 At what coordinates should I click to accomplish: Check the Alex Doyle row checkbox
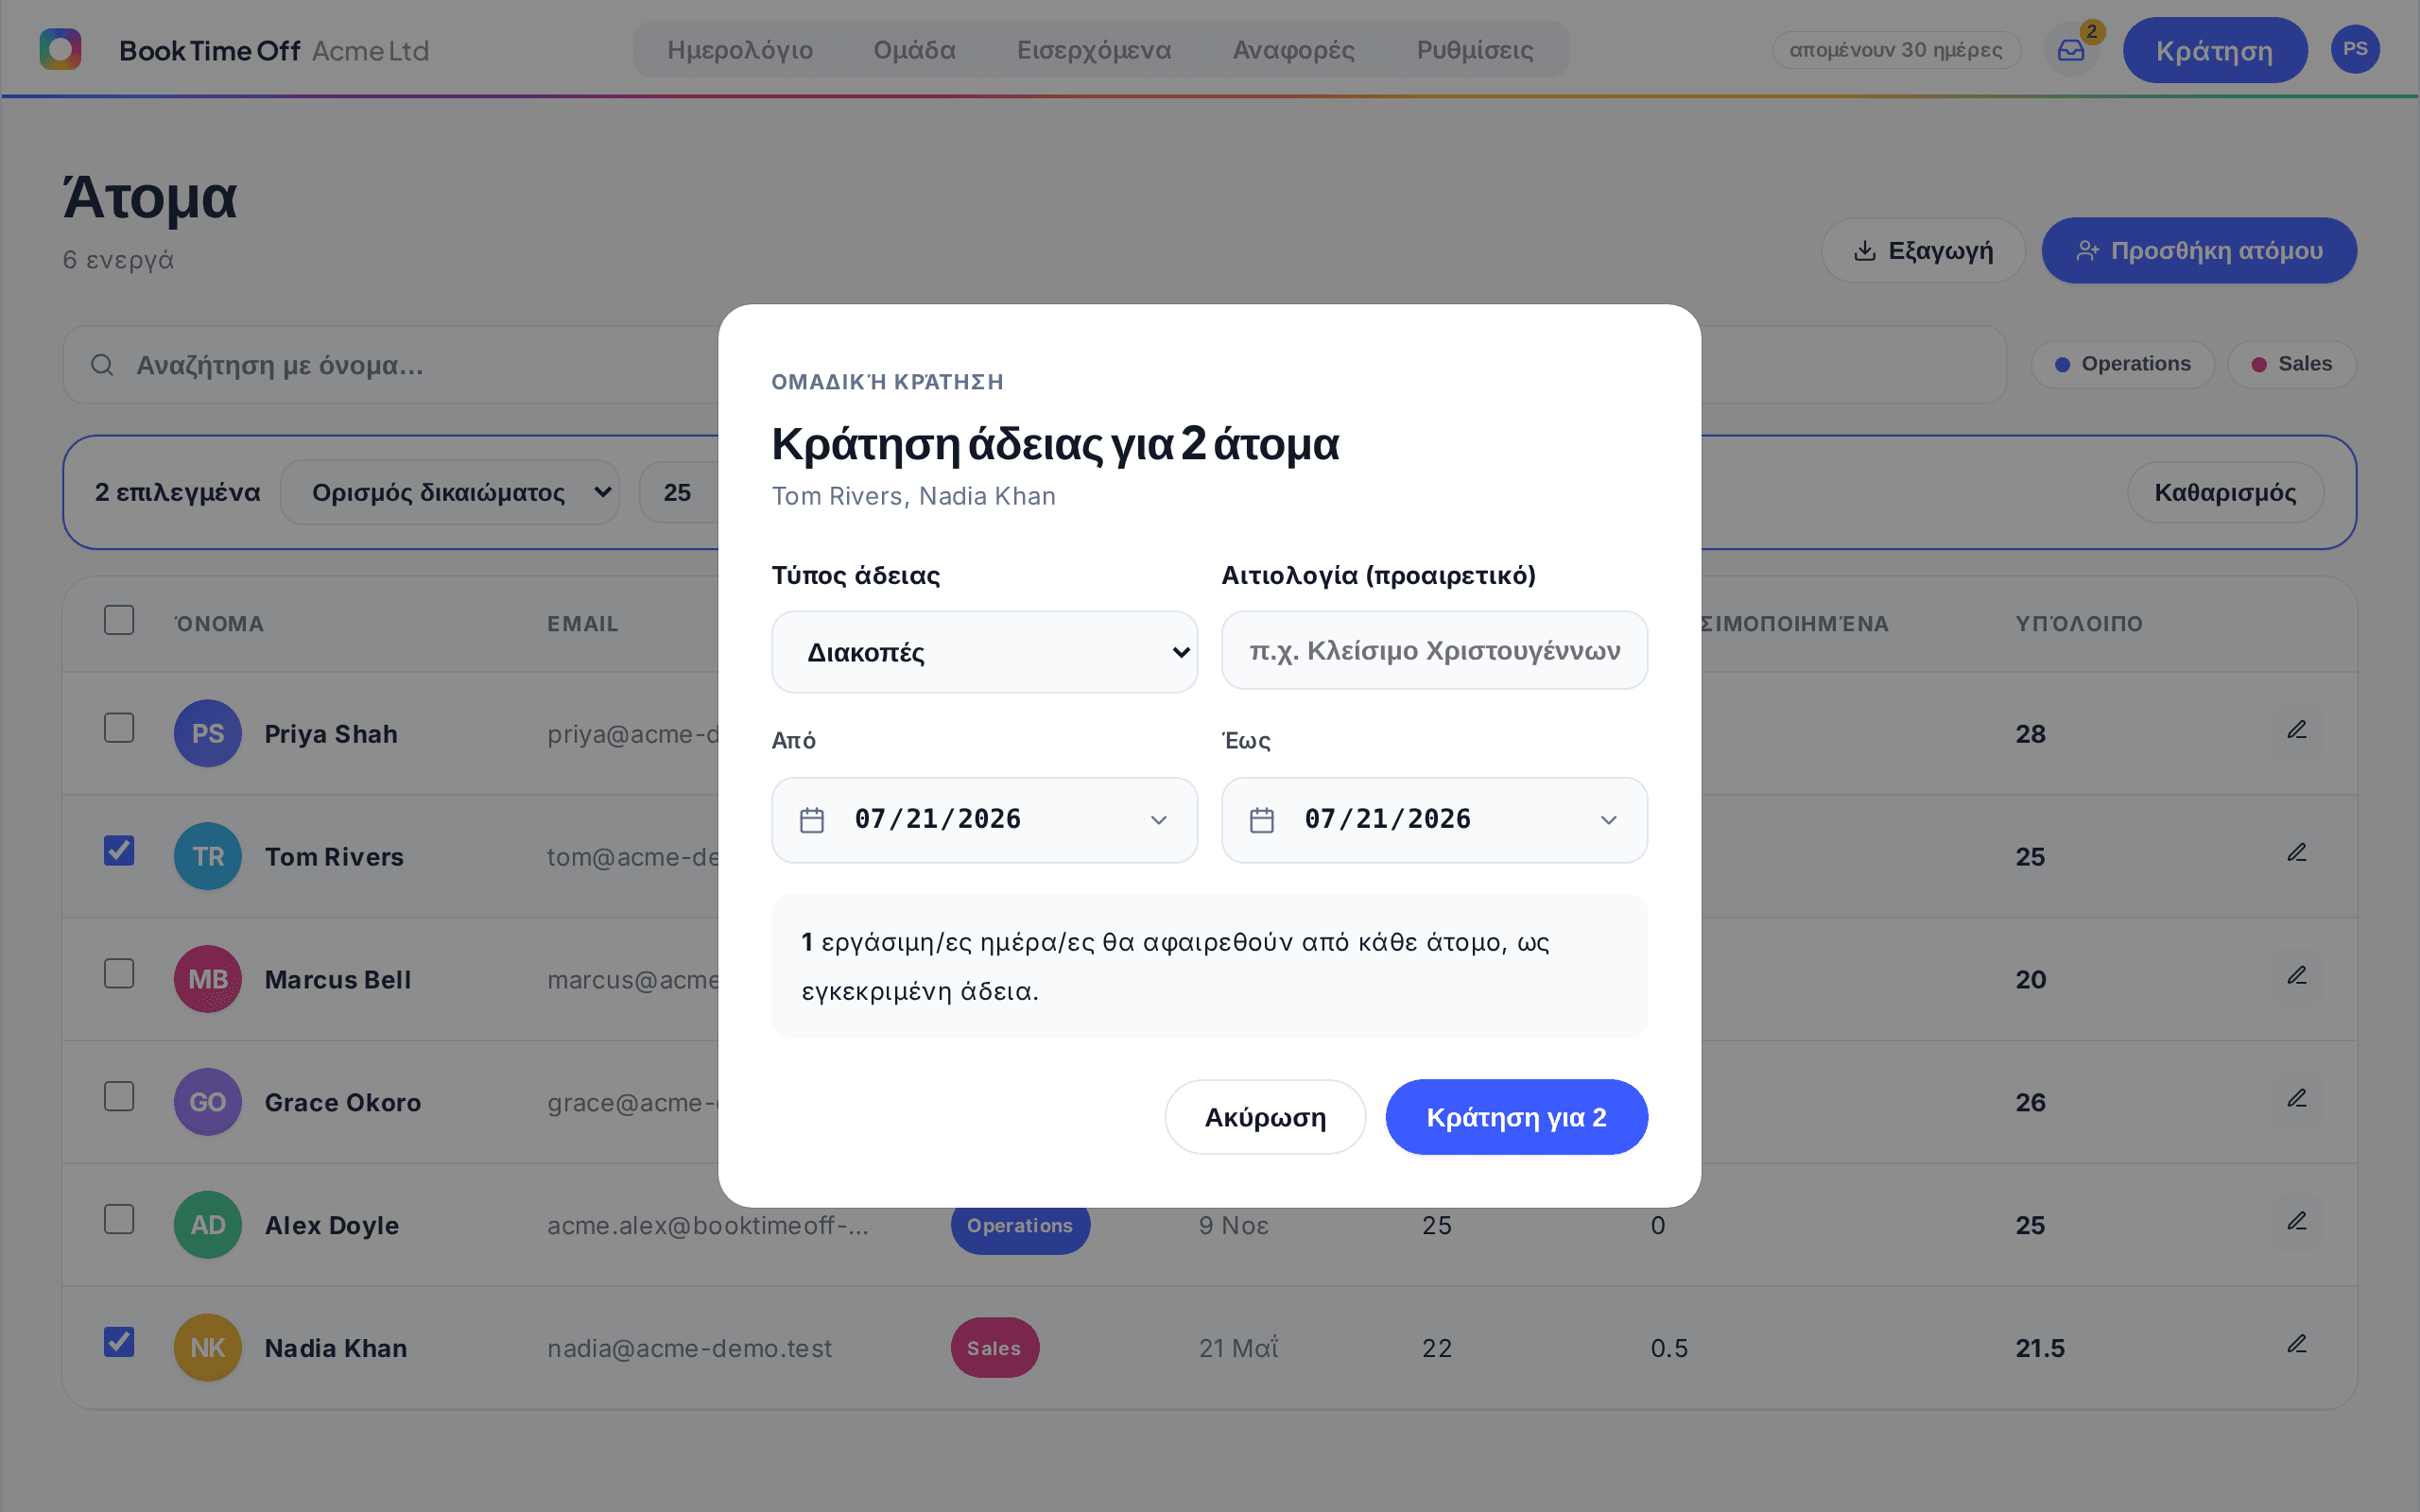point(119,1220)
